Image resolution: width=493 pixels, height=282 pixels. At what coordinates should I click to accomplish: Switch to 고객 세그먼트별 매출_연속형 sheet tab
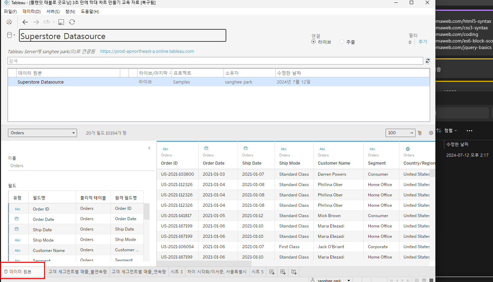coord(139,272)
